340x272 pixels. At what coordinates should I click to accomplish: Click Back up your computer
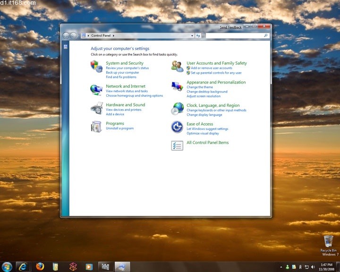click(122, 72)
